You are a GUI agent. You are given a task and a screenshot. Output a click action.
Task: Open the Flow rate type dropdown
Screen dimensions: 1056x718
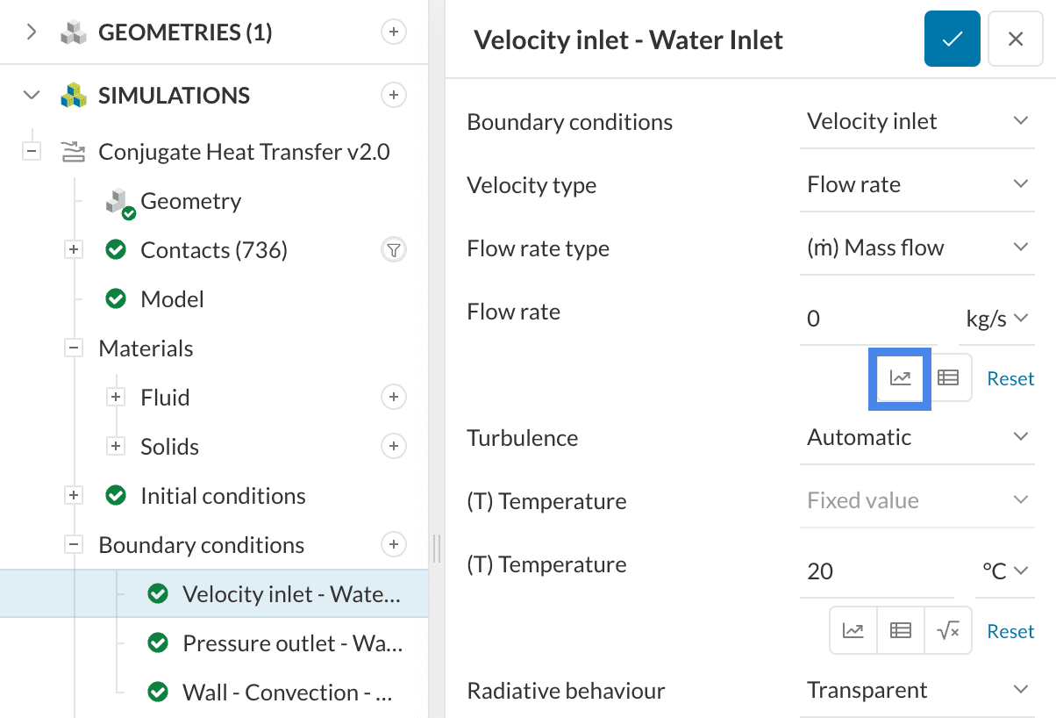click(x=917, y=248)
